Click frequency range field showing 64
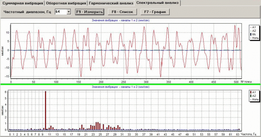The height and width of the screenshot is (137, 261). 61,12
